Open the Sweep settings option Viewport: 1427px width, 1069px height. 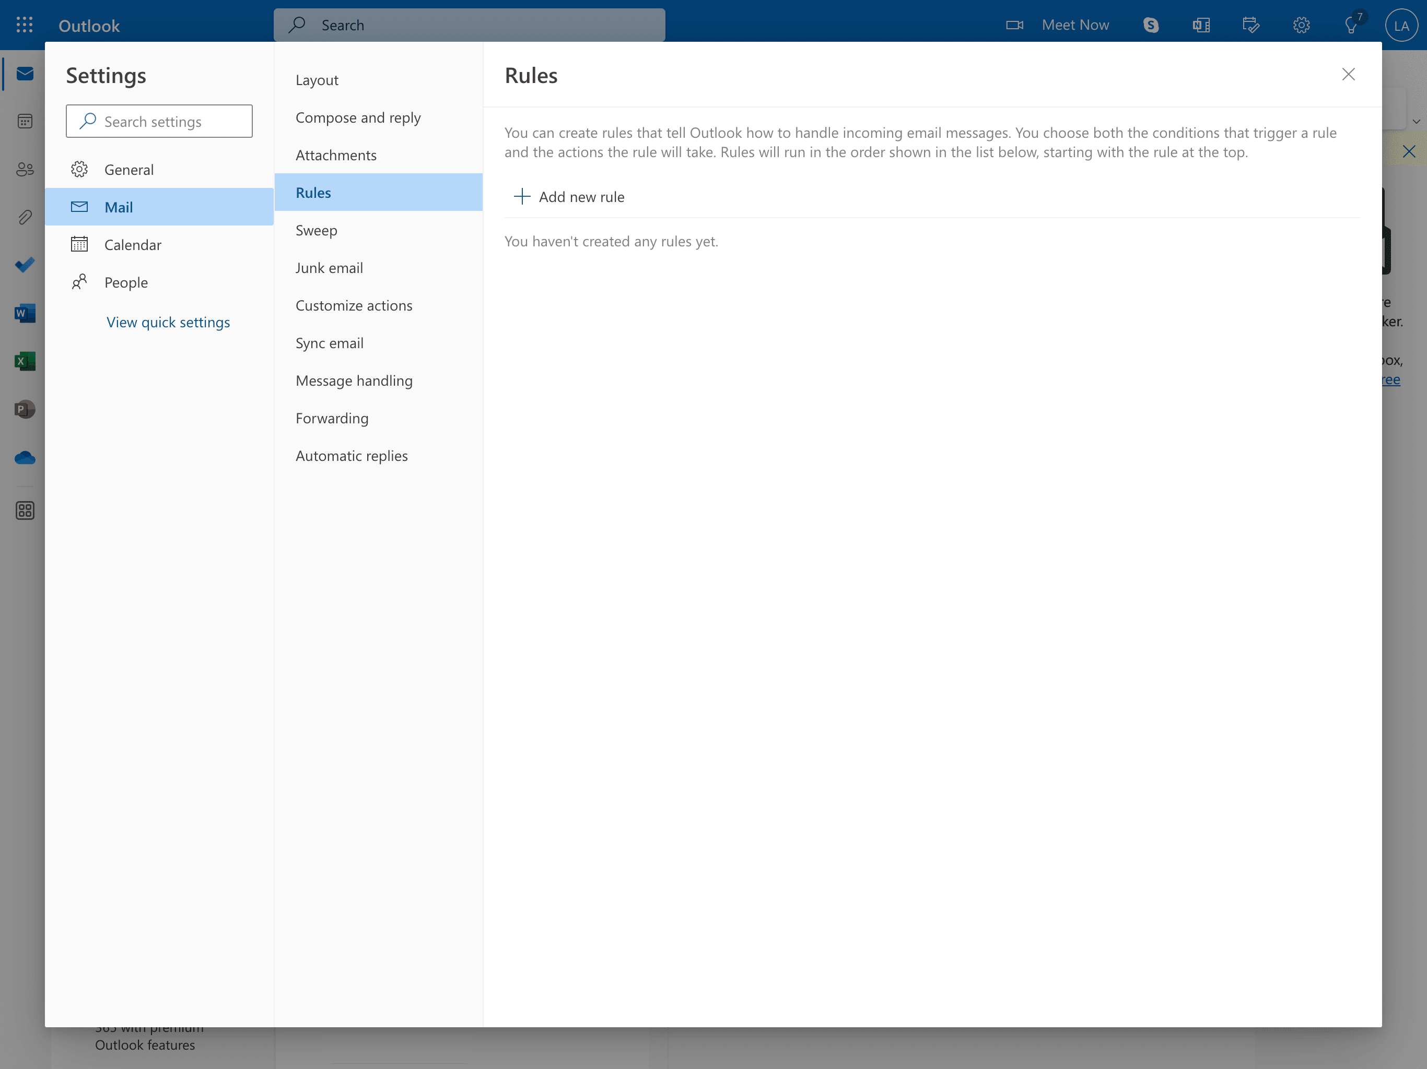[315, 229]
